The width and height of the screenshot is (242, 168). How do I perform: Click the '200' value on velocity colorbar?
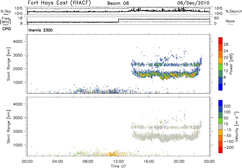[x=227, y=106]
